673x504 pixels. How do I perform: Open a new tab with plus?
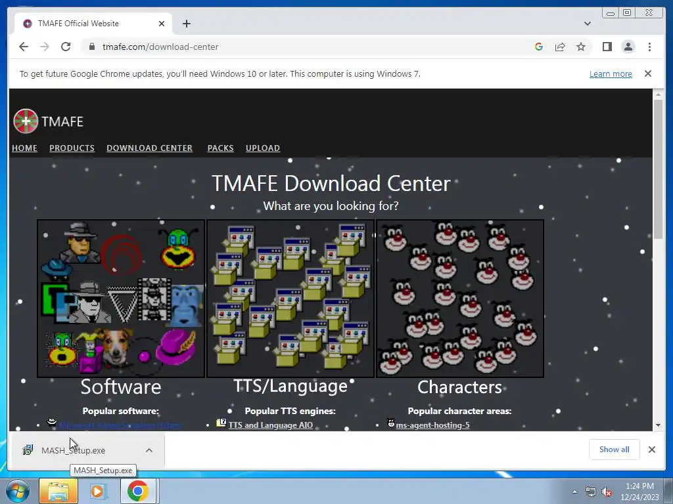pos(186,24)
